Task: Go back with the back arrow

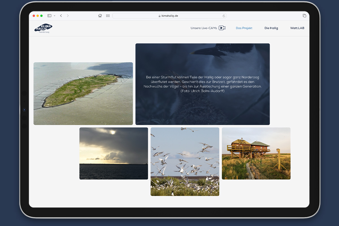Action: [61, 16]
